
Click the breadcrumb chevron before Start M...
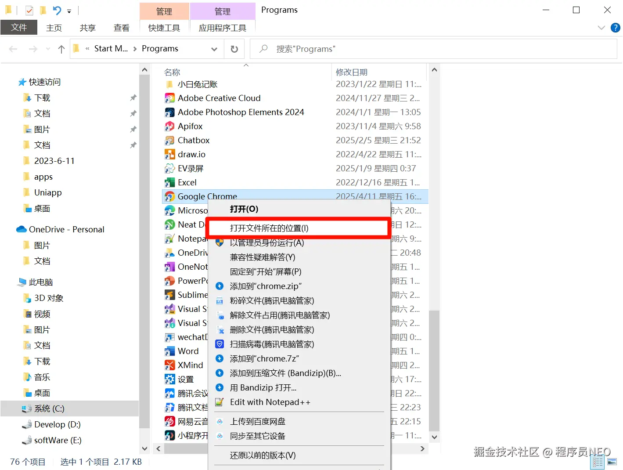click(x=87, y=49)
